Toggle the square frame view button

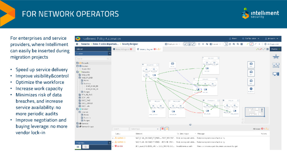[x=189, y=44]
